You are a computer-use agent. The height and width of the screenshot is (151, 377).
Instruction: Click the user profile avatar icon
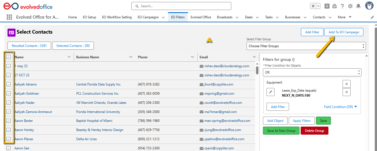point(369,6)
